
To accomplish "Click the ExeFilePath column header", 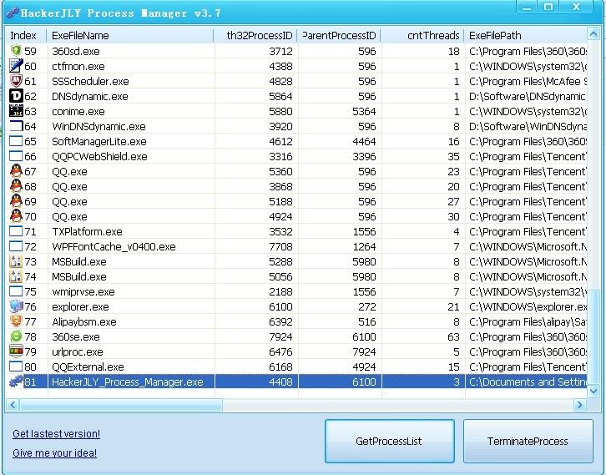I will [526, 36].
